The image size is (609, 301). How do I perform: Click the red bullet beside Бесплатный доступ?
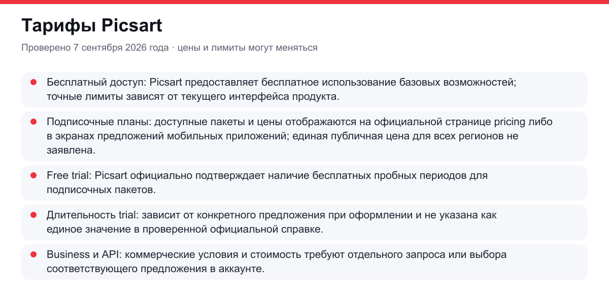point(33,82)
